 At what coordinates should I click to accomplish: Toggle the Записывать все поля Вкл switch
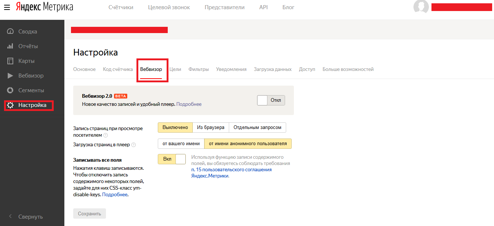point(172,159)
